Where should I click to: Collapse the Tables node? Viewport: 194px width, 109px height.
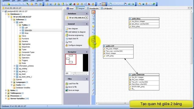click(17, 25)
